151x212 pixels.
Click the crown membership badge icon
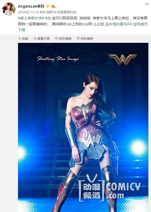[53, 6]
